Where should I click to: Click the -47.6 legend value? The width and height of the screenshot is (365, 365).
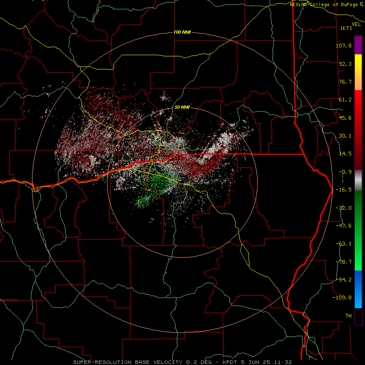344,226
